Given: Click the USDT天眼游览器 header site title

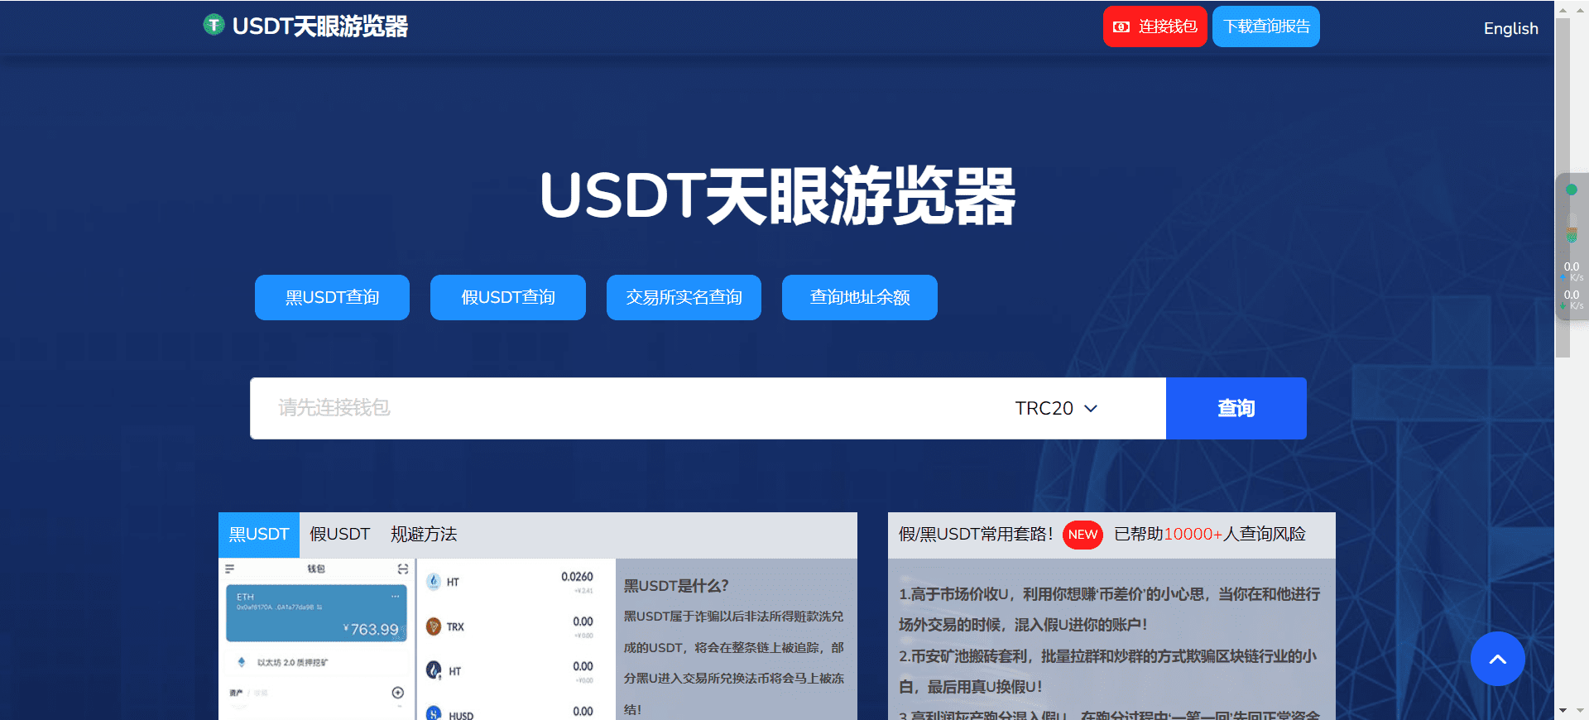Looking at the screenshot, I should coord(319,26).
